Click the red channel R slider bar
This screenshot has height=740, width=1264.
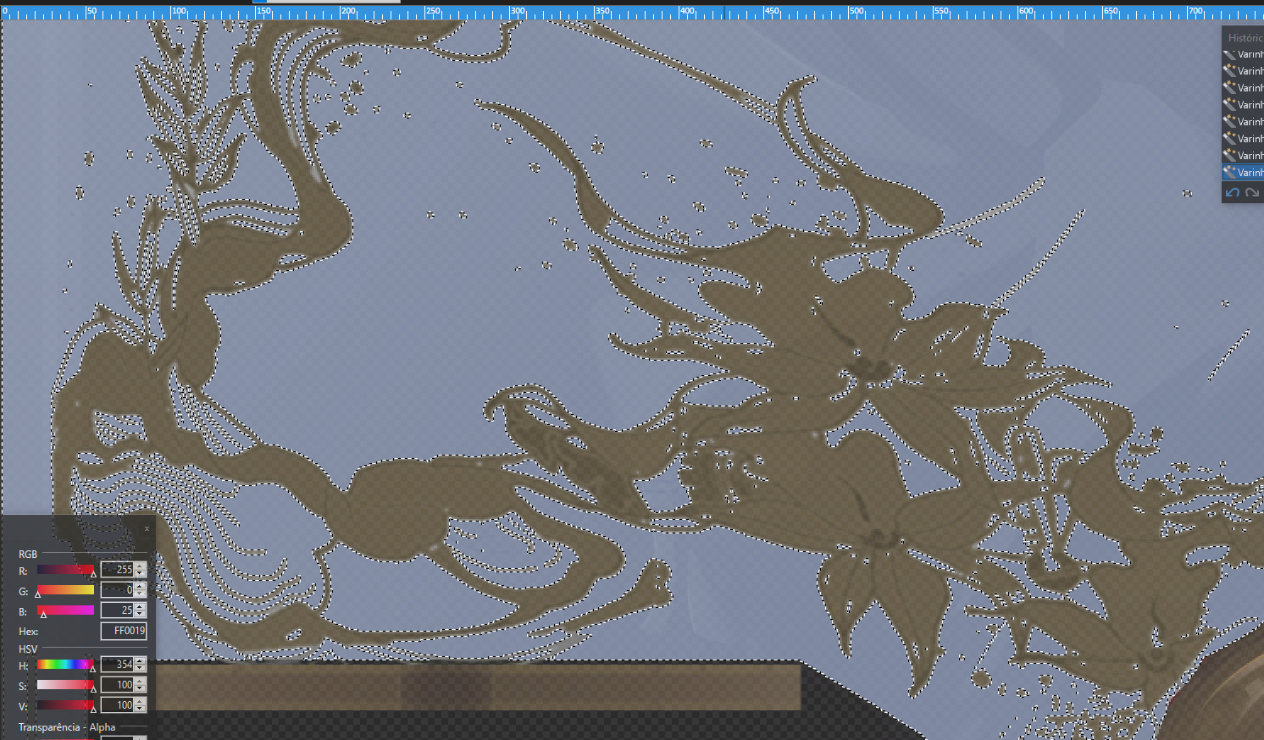point(65,570)
